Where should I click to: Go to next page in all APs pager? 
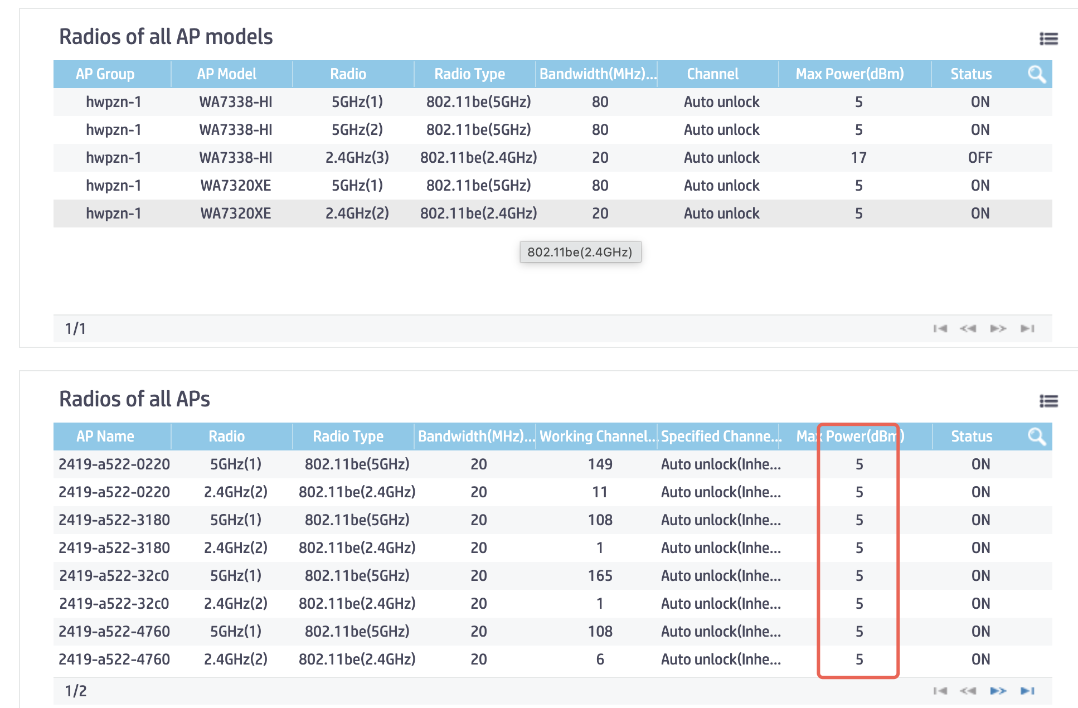pyautogui.click(x=998, y=691)
